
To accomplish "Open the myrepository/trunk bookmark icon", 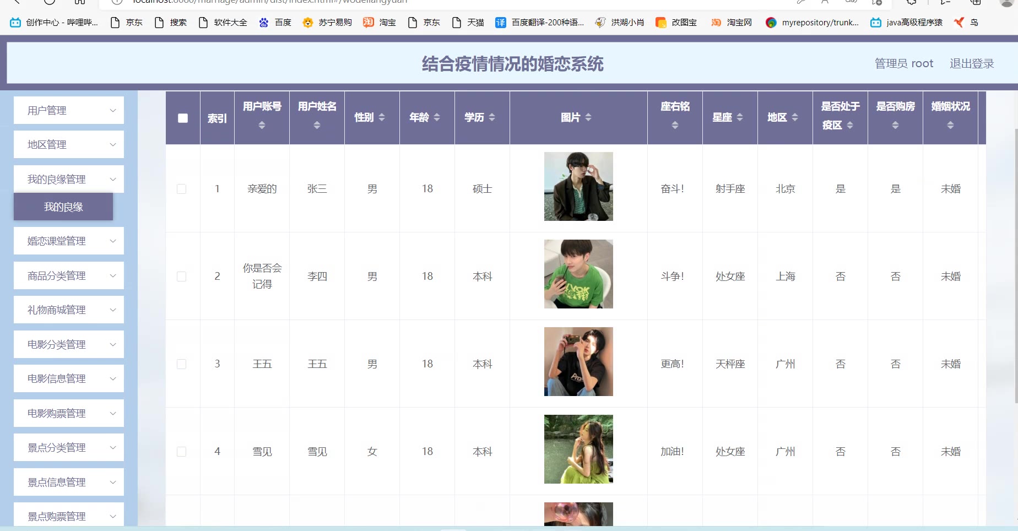I will click(771, 23).
